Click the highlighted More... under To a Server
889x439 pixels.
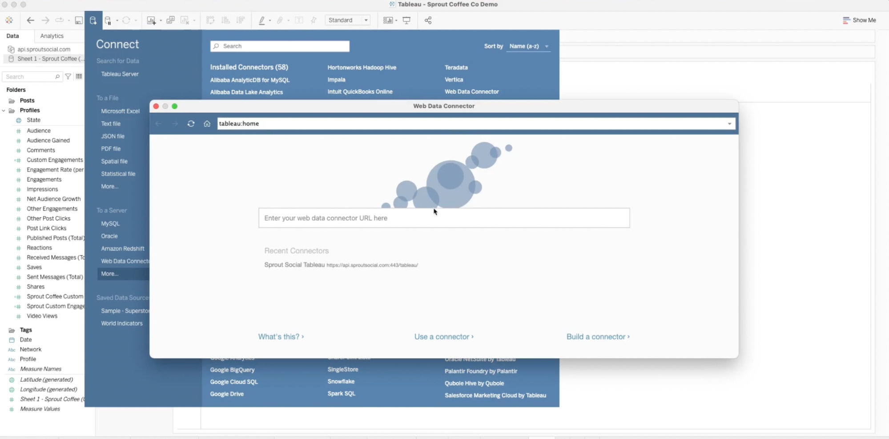tap(123, 274)
